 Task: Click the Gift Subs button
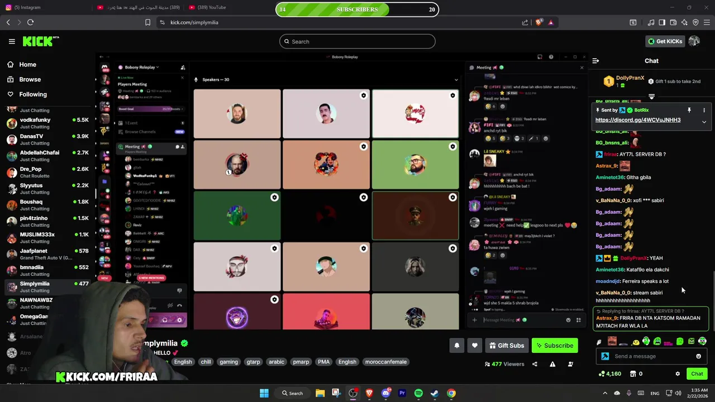pyautogui.click(x=507, y=346)
